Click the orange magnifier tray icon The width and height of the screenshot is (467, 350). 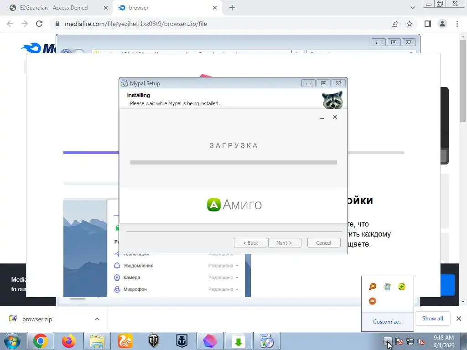coord(373,287)
